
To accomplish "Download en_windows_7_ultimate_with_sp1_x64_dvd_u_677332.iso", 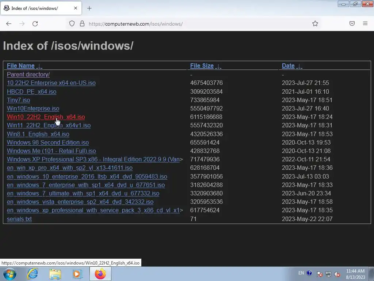I will [x=83, y=193].
